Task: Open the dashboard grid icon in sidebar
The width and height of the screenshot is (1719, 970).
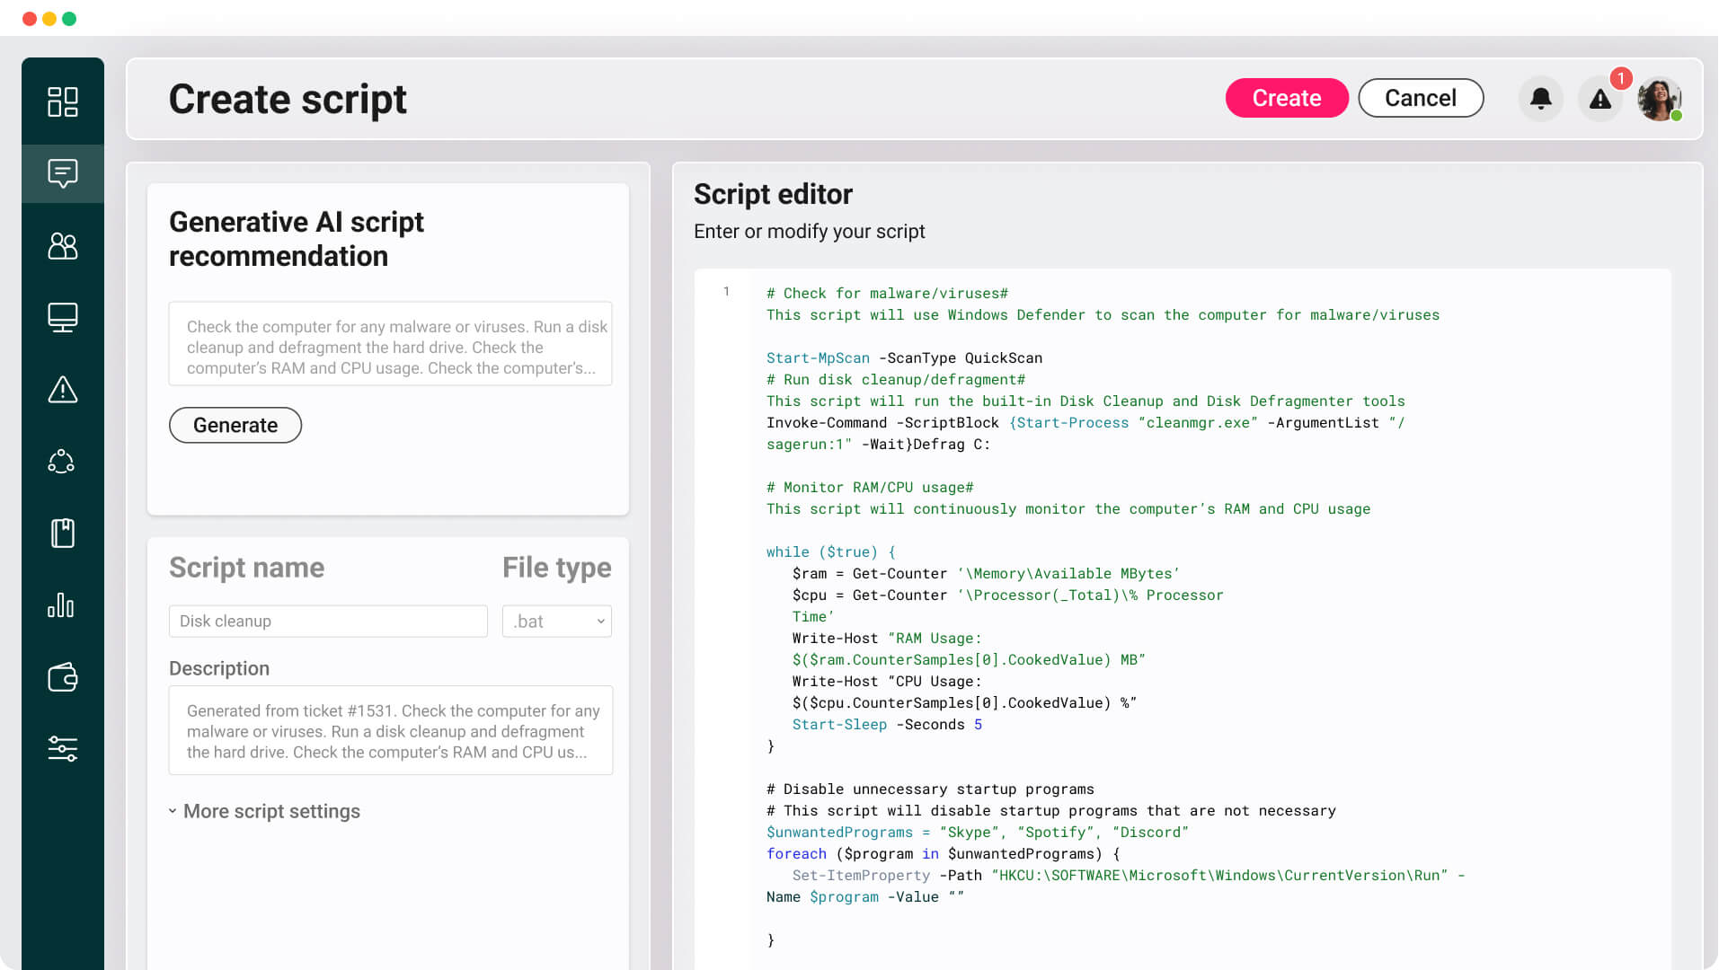Action: pos(62,101)
